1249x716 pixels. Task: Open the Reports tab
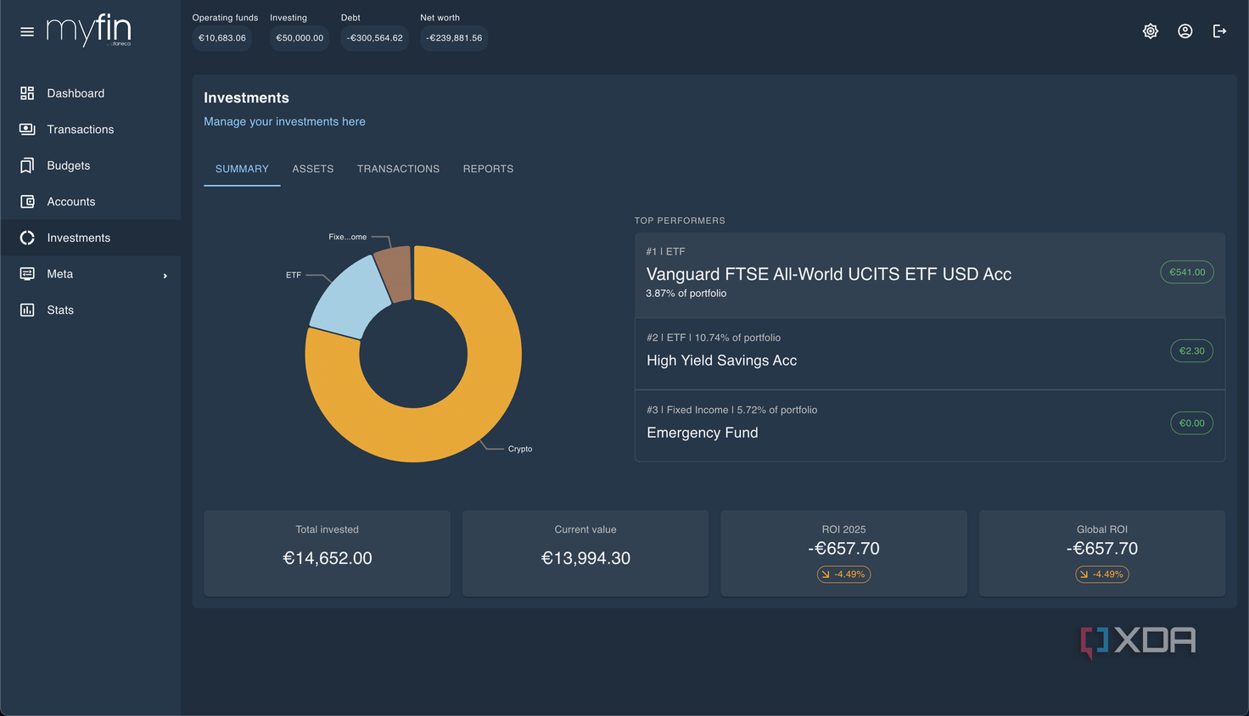click(488, 169)
